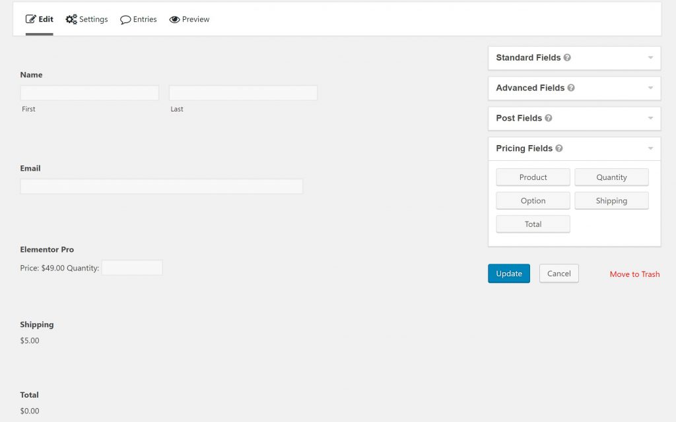Click the Edit pencil icon

pos(30,19)
